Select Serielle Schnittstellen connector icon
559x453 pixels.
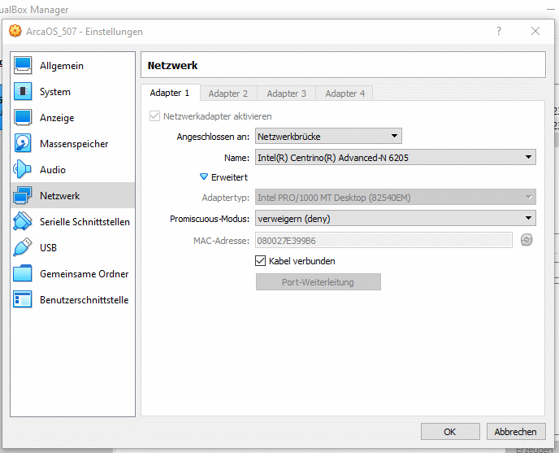click(x=23, y=221)
